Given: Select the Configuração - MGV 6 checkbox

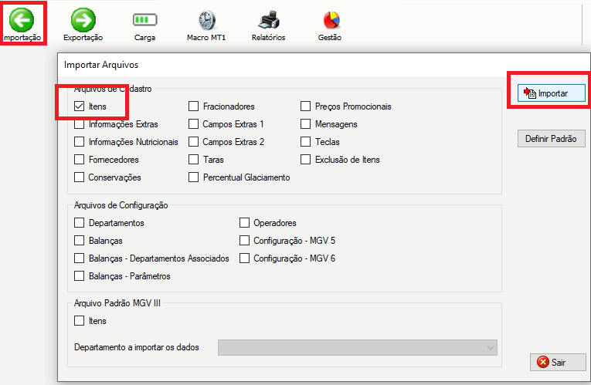Looking at the screenshot, I should 245,258.
